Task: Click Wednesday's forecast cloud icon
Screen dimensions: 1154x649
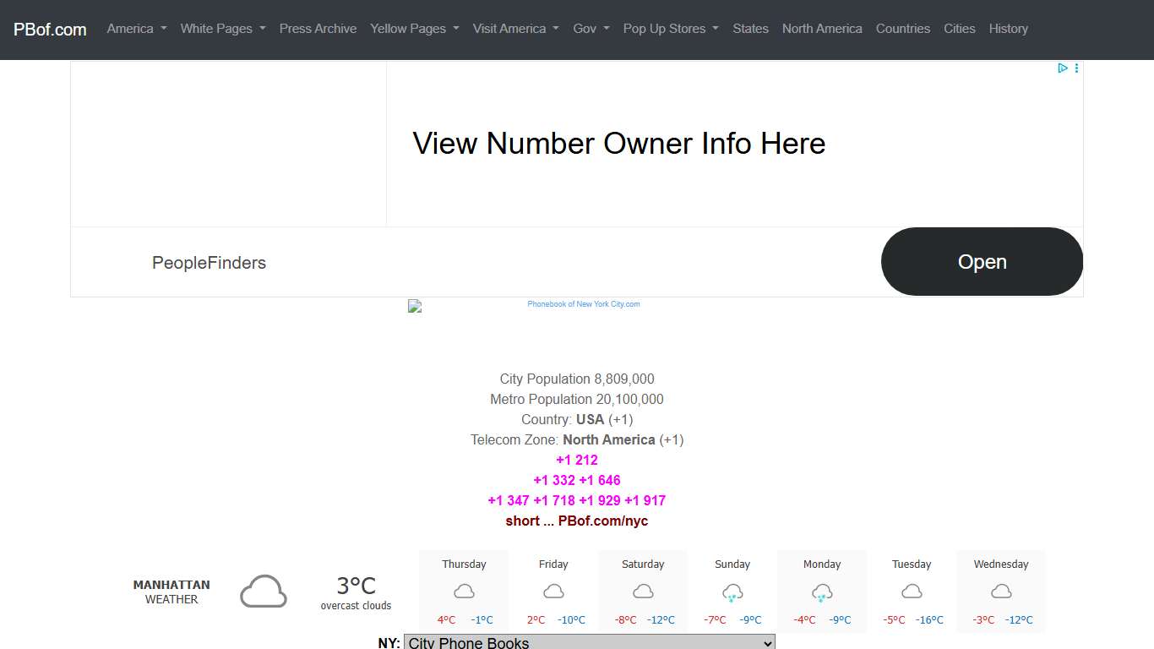Action: point(1001,592)
